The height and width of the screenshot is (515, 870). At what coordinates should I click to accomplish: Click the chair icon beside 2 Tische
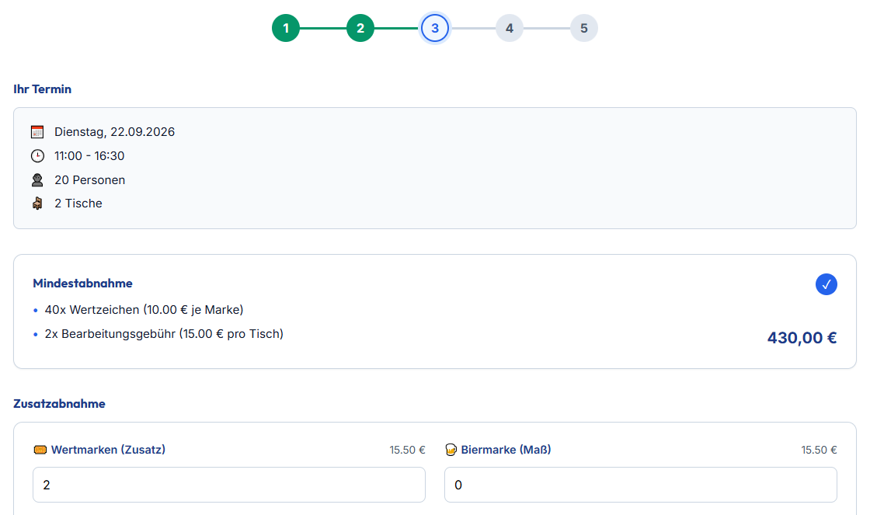[37, 204]
